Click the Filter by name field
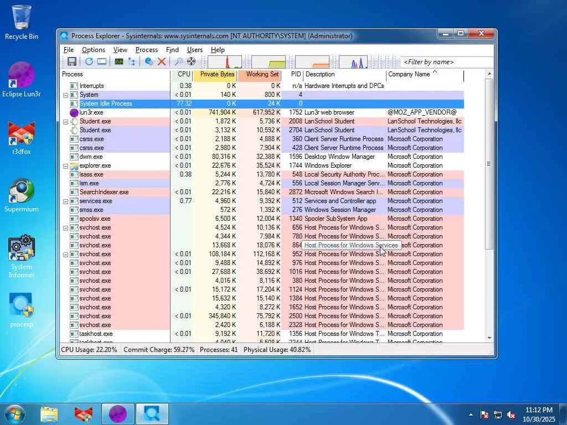Screen dimensions: 567x425 point(447,62)
